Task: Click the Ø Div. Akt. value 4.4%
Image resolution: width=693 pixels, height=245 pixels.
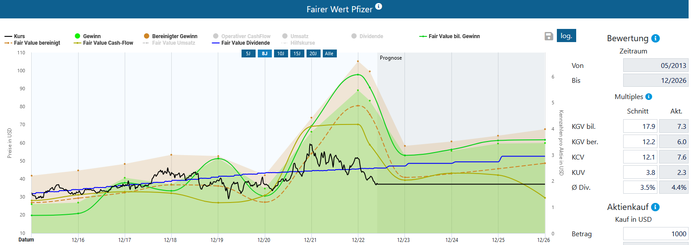Action: [674, 187]
